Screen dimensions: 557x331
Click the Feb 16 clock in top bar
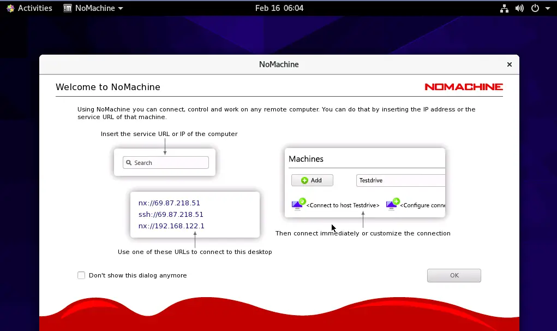[279, 8]
